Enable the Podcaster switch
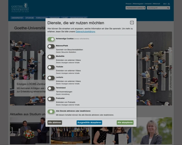This screenshot has height=145, width=182. tap(51, 99)
